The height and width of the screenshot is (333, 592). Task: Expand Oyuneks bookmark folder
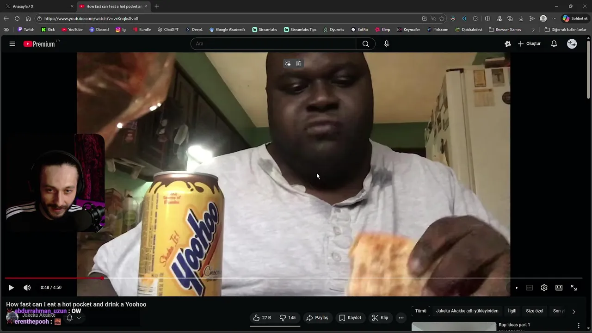tap(333, 30)
